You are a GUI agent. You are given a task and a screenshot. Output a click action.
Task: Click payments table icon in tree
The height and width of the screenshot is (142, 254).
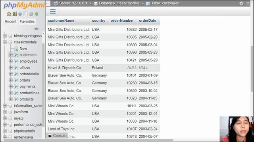pyautogui.click(x=16, y=87)
